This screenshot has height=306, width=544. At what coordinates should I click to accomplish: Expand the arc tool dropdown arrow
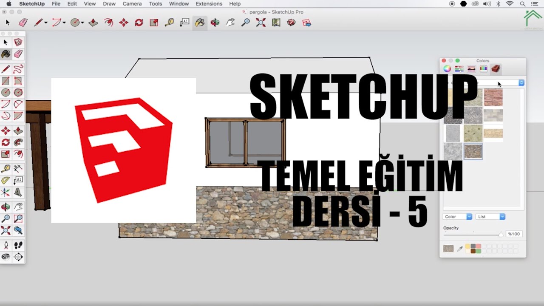pyautogui.click(x=64, y=23)
